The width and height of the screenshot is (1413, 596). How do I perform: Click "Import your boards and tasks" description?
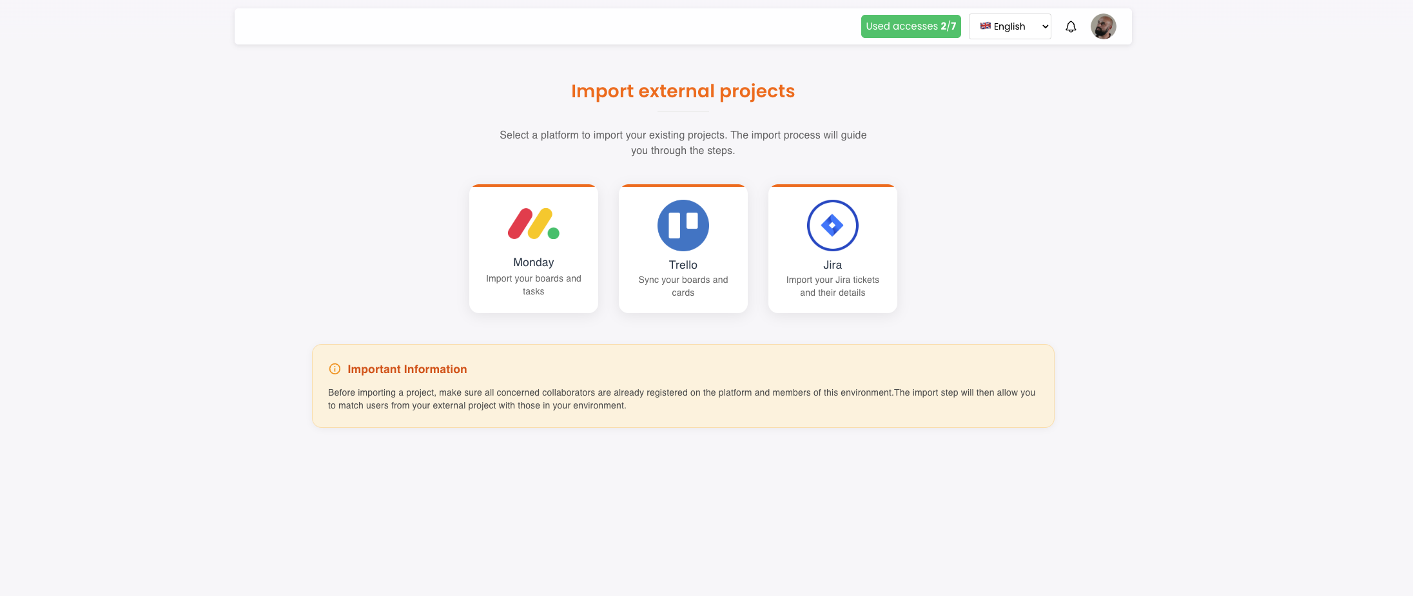533,285
